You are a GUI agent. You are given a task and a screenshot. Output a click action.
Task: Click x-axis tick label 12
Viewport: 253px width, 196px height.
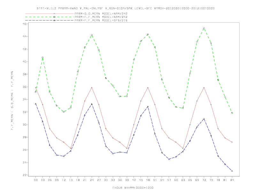[64, 180]
